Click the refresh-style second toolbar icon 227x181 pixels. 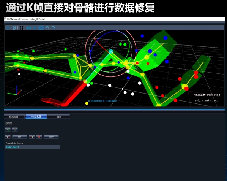pos(14,28)
